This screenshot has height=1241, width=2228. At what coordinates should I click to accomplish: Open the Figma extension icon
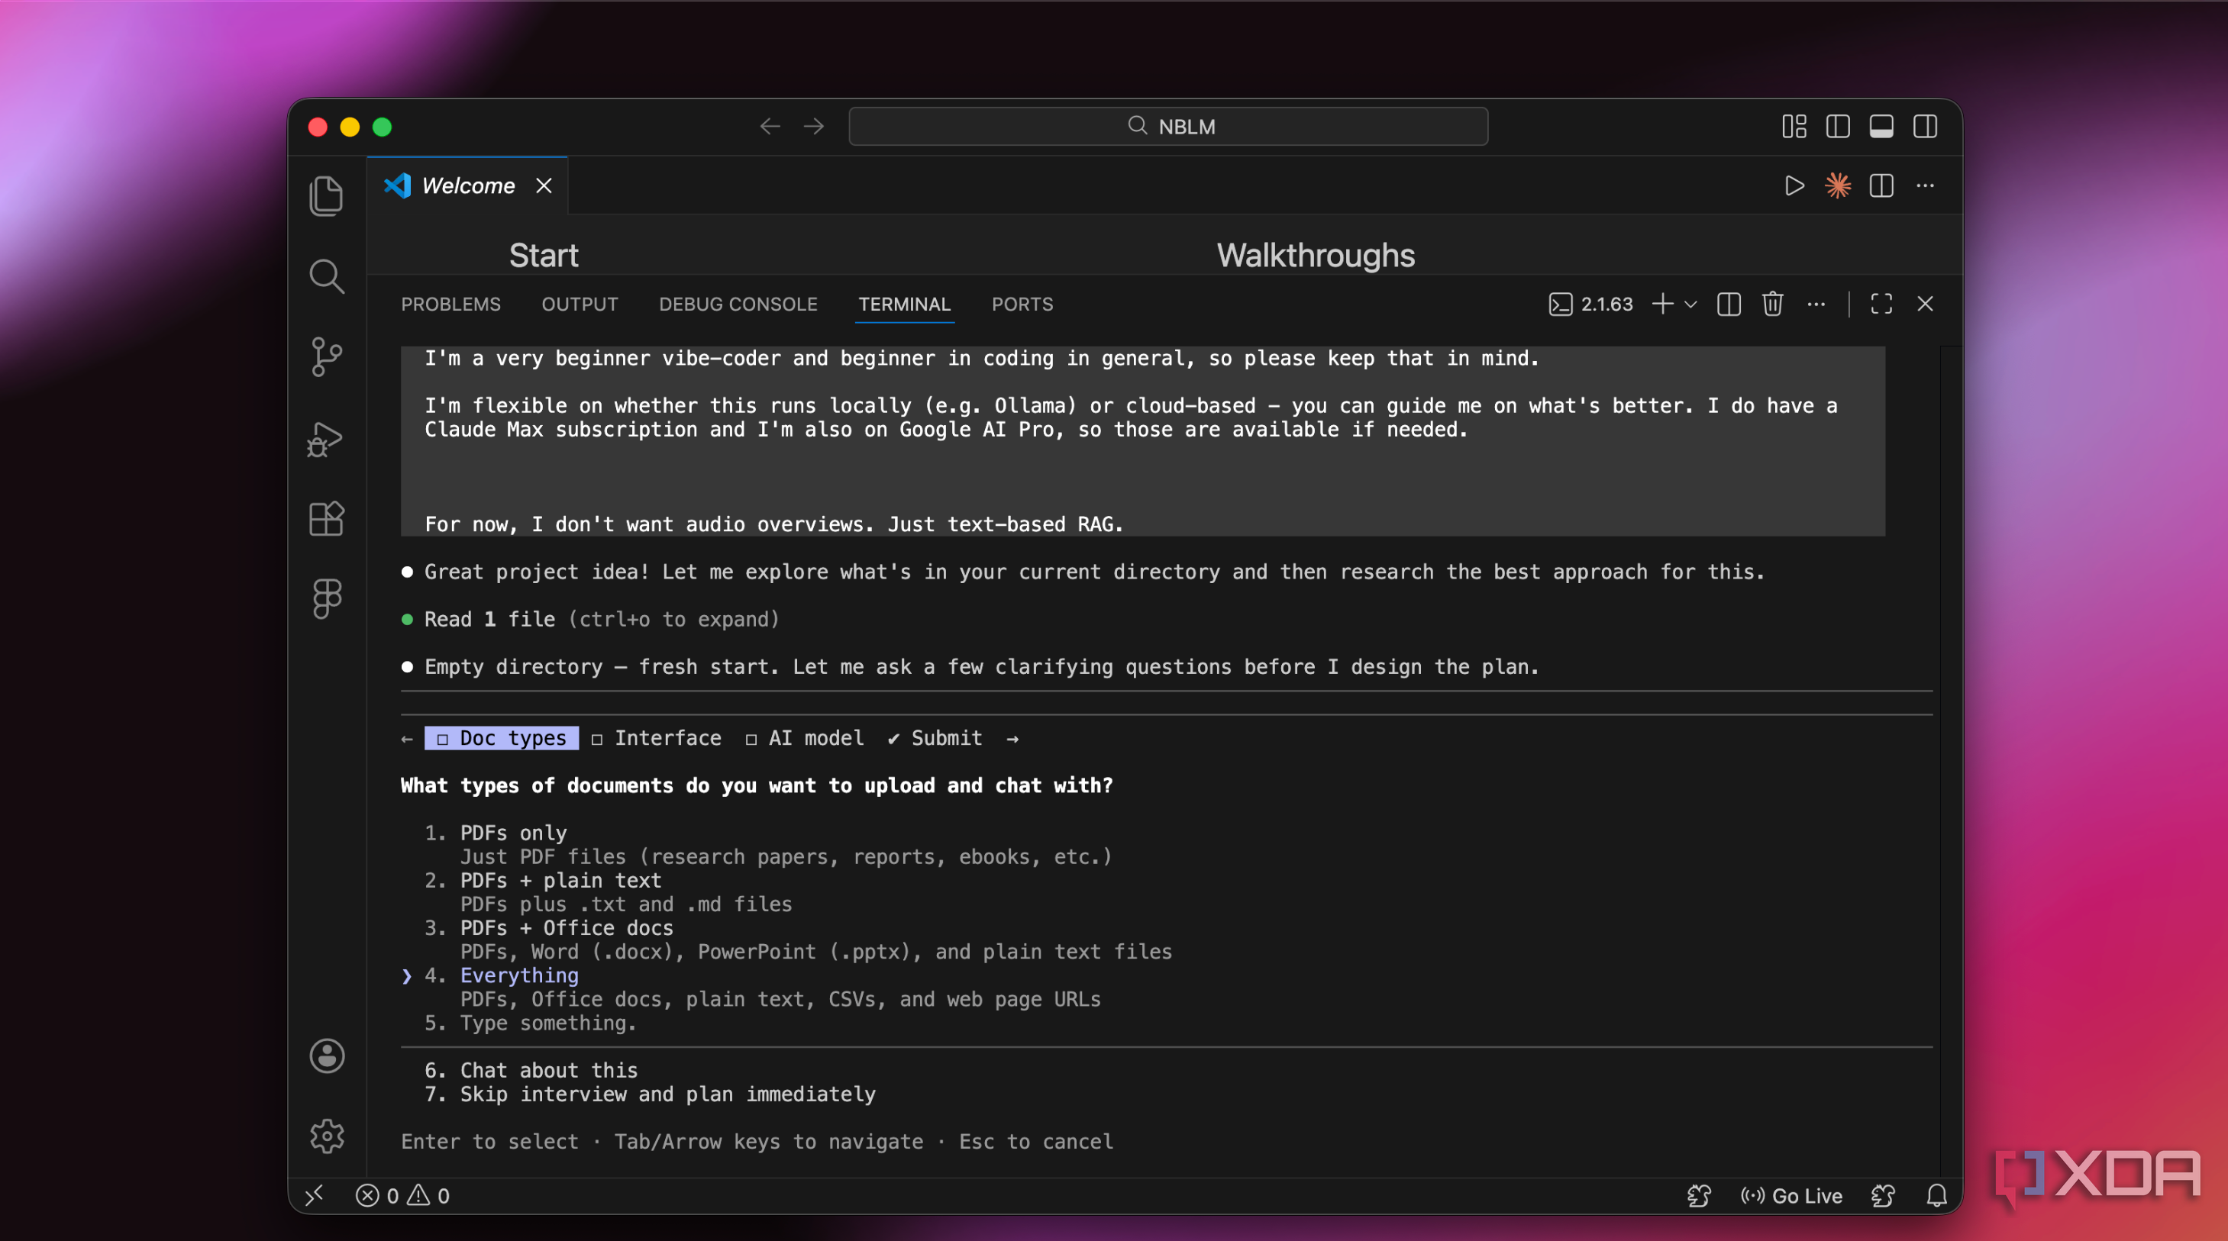[326, 598]
